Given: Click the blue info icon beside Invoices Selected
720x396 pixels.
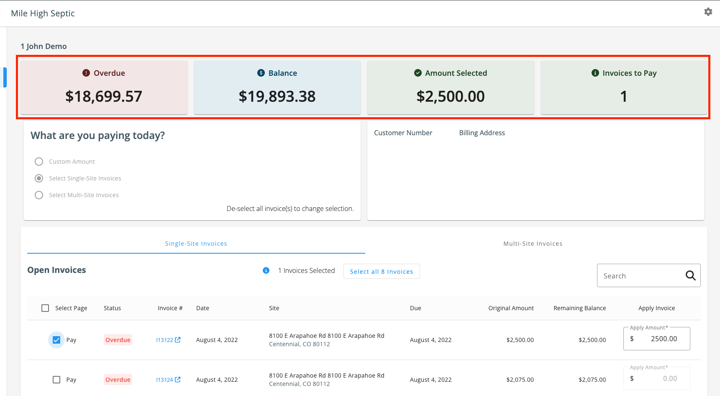Looking at the screenshot, I should click(x=266, y=270).
